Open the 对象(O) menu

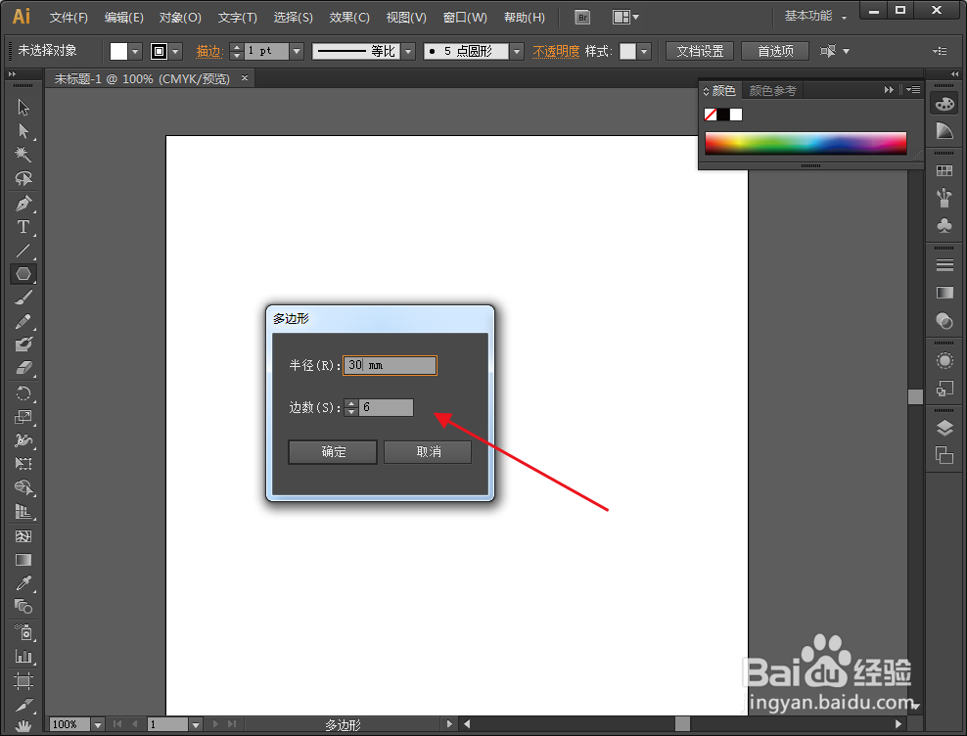pos(180,18)
